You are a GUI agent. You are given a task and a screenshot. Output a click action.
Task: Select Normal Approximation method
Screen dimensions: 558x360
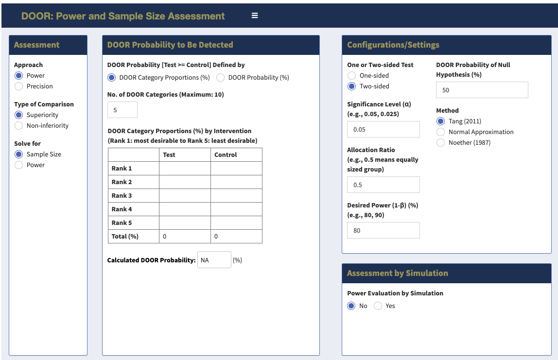click(x=441, y=132)
